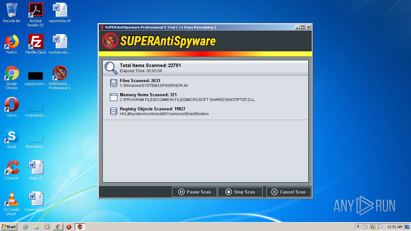Select the Files Scanned: 2633 line
Screen dimensions: 411x231
tap(140, 81)
